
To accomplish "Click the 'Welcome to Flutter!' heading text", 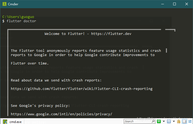I will pyautogui.click(x=65, y=34).
